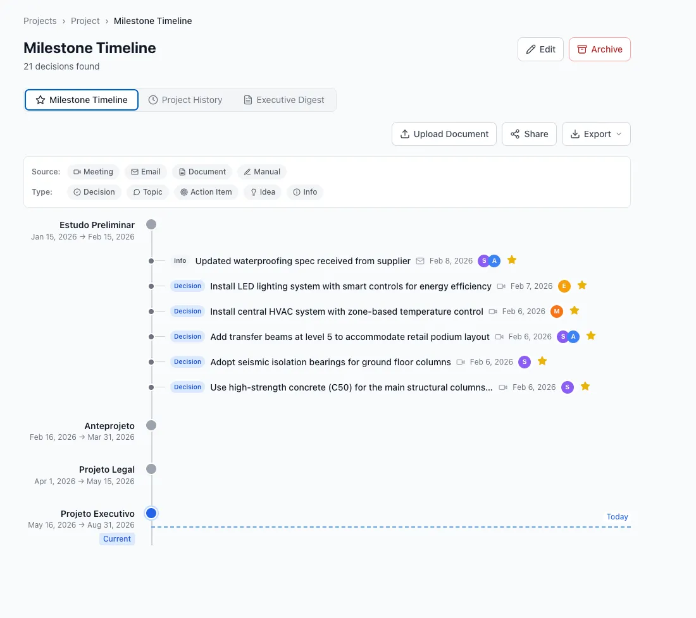This screenshot has width=696, height=618.
Task: Click the Info badge on the waterproofing row
Action: click(x=180, y=261)
